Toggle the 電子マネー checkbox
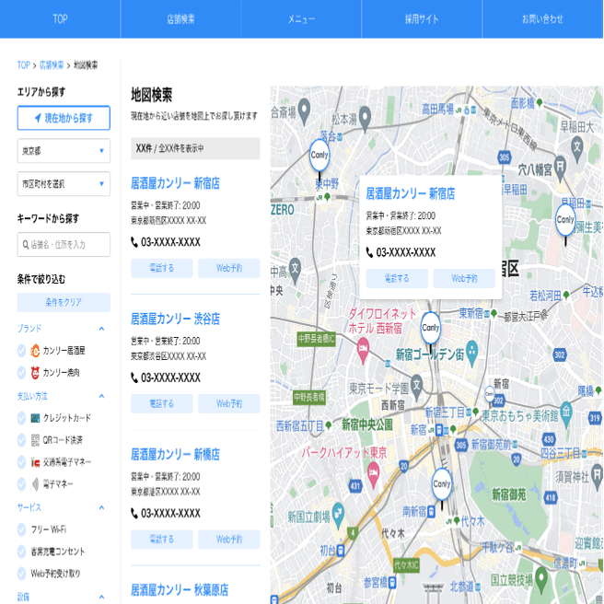Image resolution: width=604 pixels, height=604 pixels. (21, 484)
